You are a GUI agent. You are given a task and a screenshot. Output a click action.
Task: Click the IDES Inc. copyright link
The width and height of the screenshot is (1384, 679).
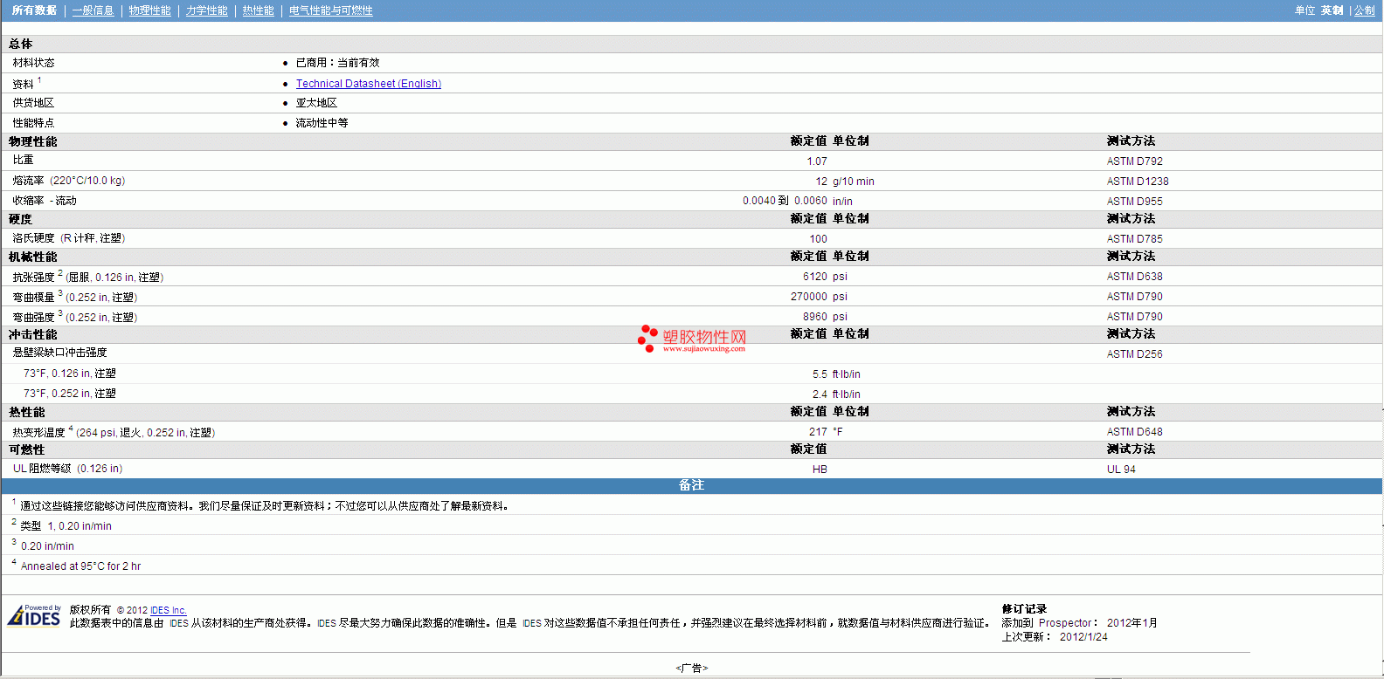click(x=168, y=610)
